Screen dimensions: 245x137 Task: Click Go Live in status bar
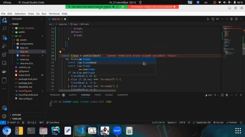point(219,123)
